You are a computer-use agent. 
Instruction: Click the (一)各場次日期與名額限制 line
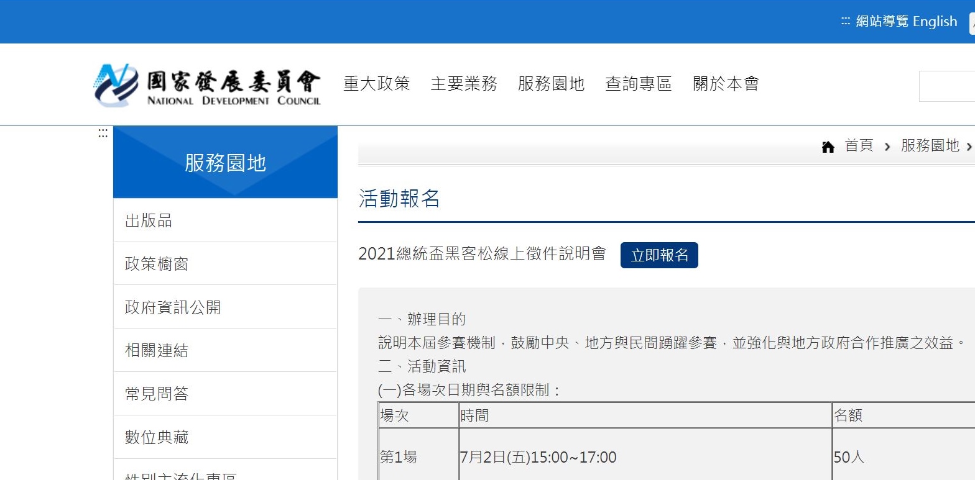click(x=469, y=390)
